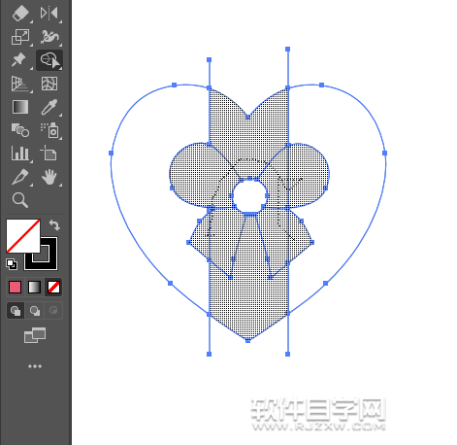
Task: Reset to default fill and stroke
Action: (x=12, y=264)
